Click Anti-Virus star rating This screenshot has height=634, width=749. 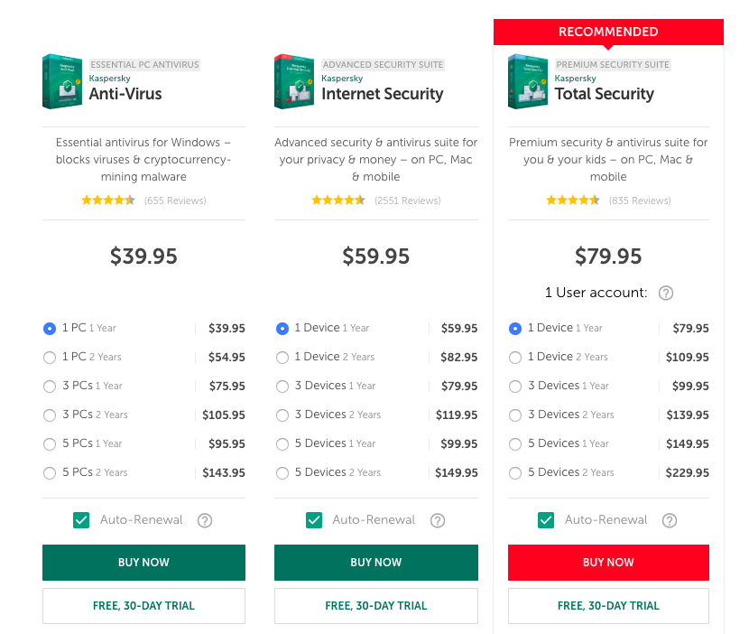tap(108, 200)
